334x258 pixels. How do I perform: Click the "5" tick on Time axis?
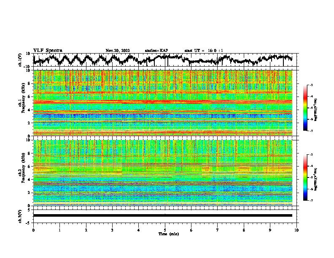pos(165,230)
